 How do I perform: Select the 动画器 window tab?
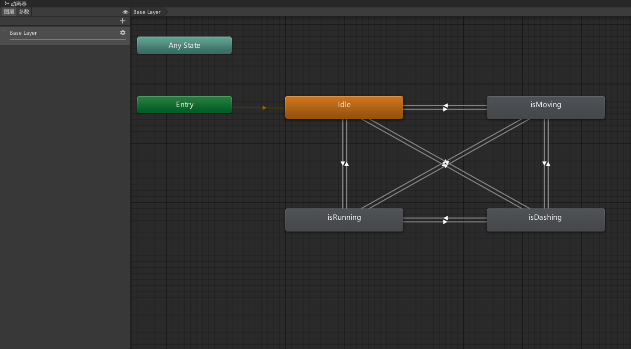pyautogui.click(x=16, y=3)
